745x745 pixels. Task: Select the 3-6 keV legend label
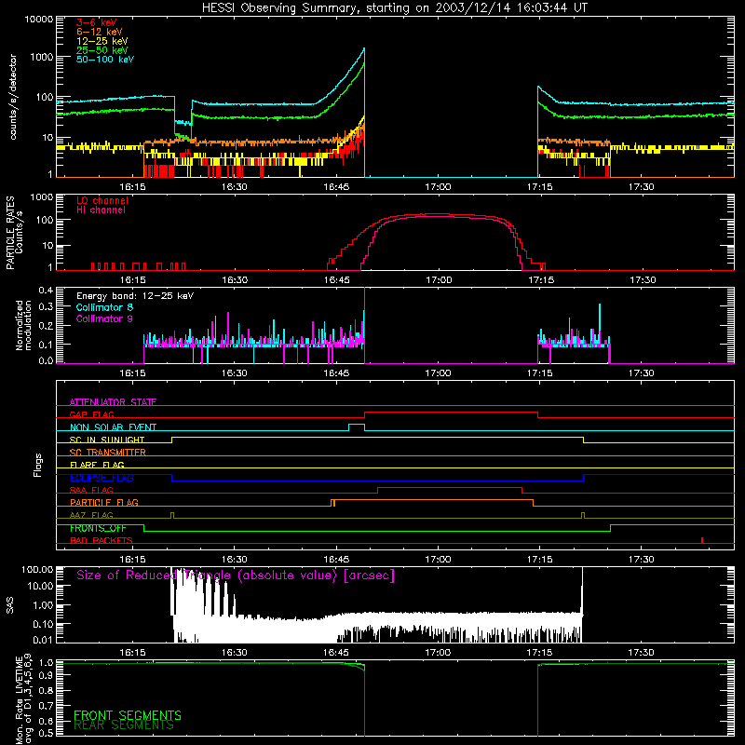(96, 22)
